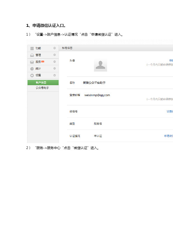The image size is (173, 245).
Task: Click the 设置 gear icon
Action: [32, 75]
